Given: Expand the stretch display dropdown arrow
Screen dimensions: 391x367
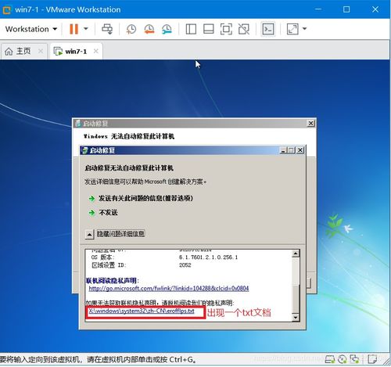Looking at the screenshot, I should [304, 29].
